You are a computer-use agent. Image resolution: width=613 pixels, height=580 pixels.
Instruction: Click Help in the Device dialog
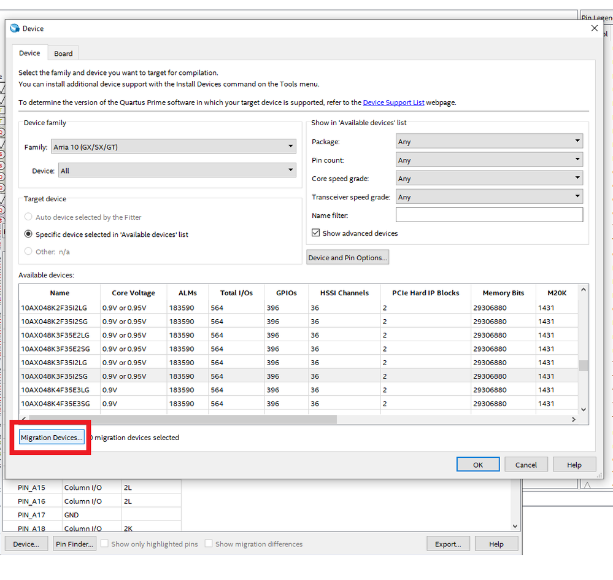(574, 465)
